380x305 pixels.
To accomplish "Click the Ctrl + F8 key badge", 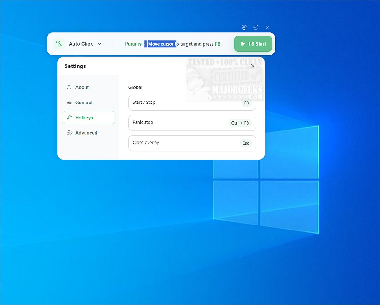I will tap(240, 123).
